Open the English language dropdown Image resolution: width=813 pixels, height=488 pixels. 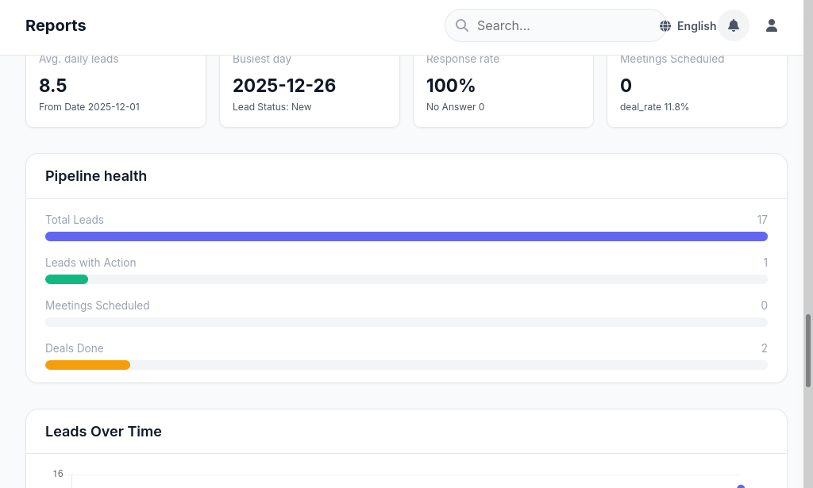(x=696, y=26)
